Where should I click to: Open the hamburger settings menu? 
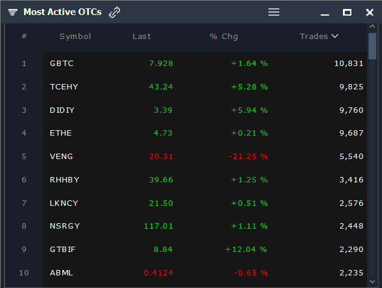click(274, 12)
